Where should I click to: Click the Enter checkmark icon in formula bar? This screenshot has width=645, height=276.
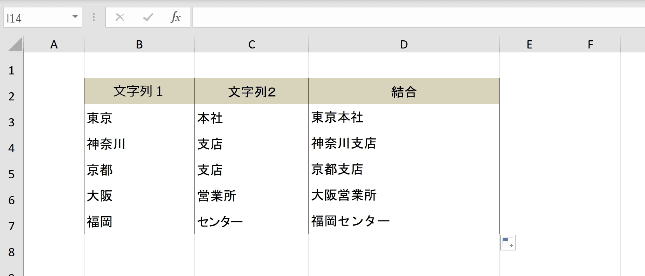148,17
